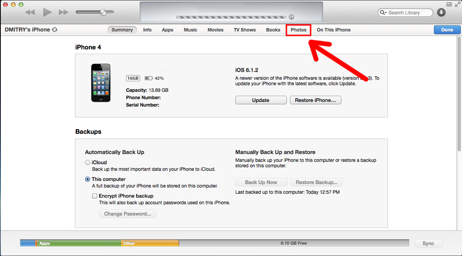Click the Apps segment of storage bar
The height and width of the screenshot is (256, 462).
click(79, 243)
